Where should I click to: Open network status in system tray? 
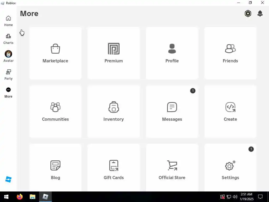coord(229,197)
